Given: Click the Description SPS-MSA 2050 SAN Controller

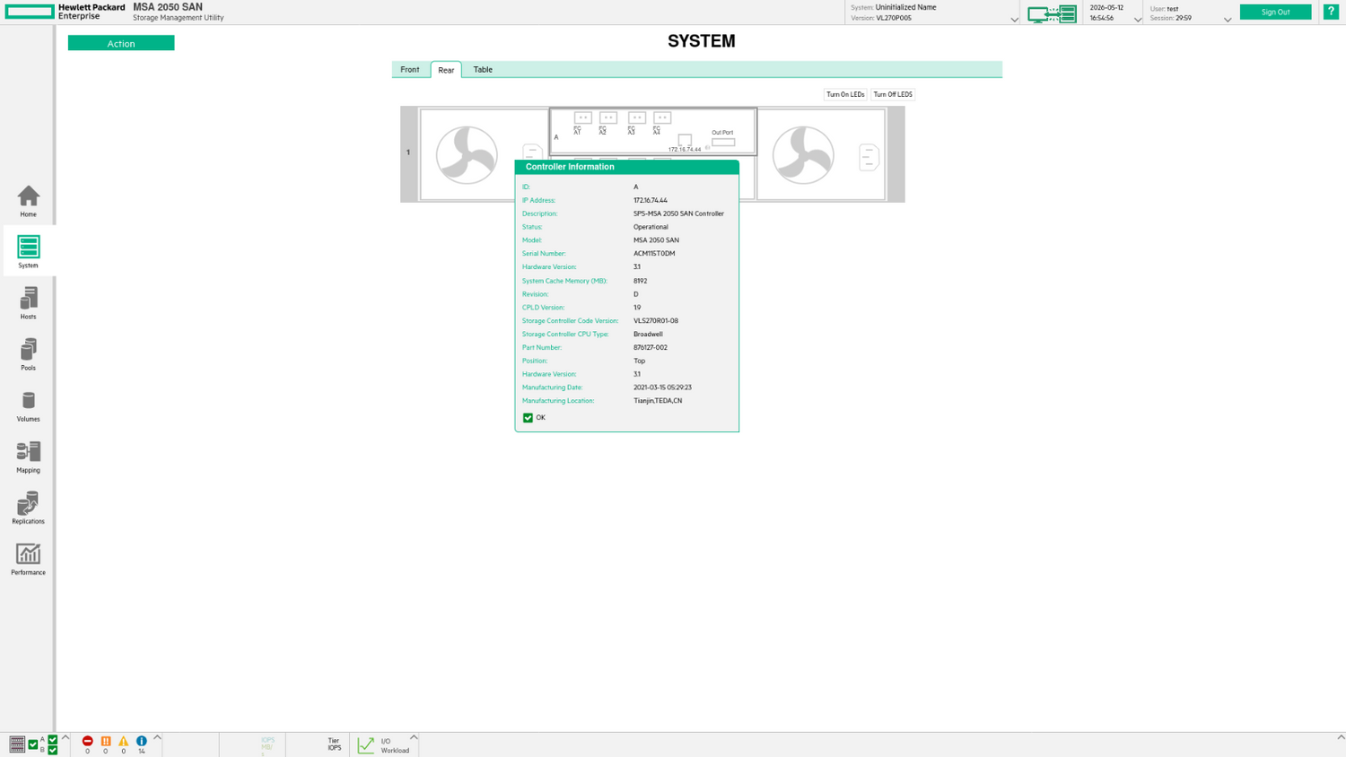Looking at the screenshot, I should [x=678, y=213].
